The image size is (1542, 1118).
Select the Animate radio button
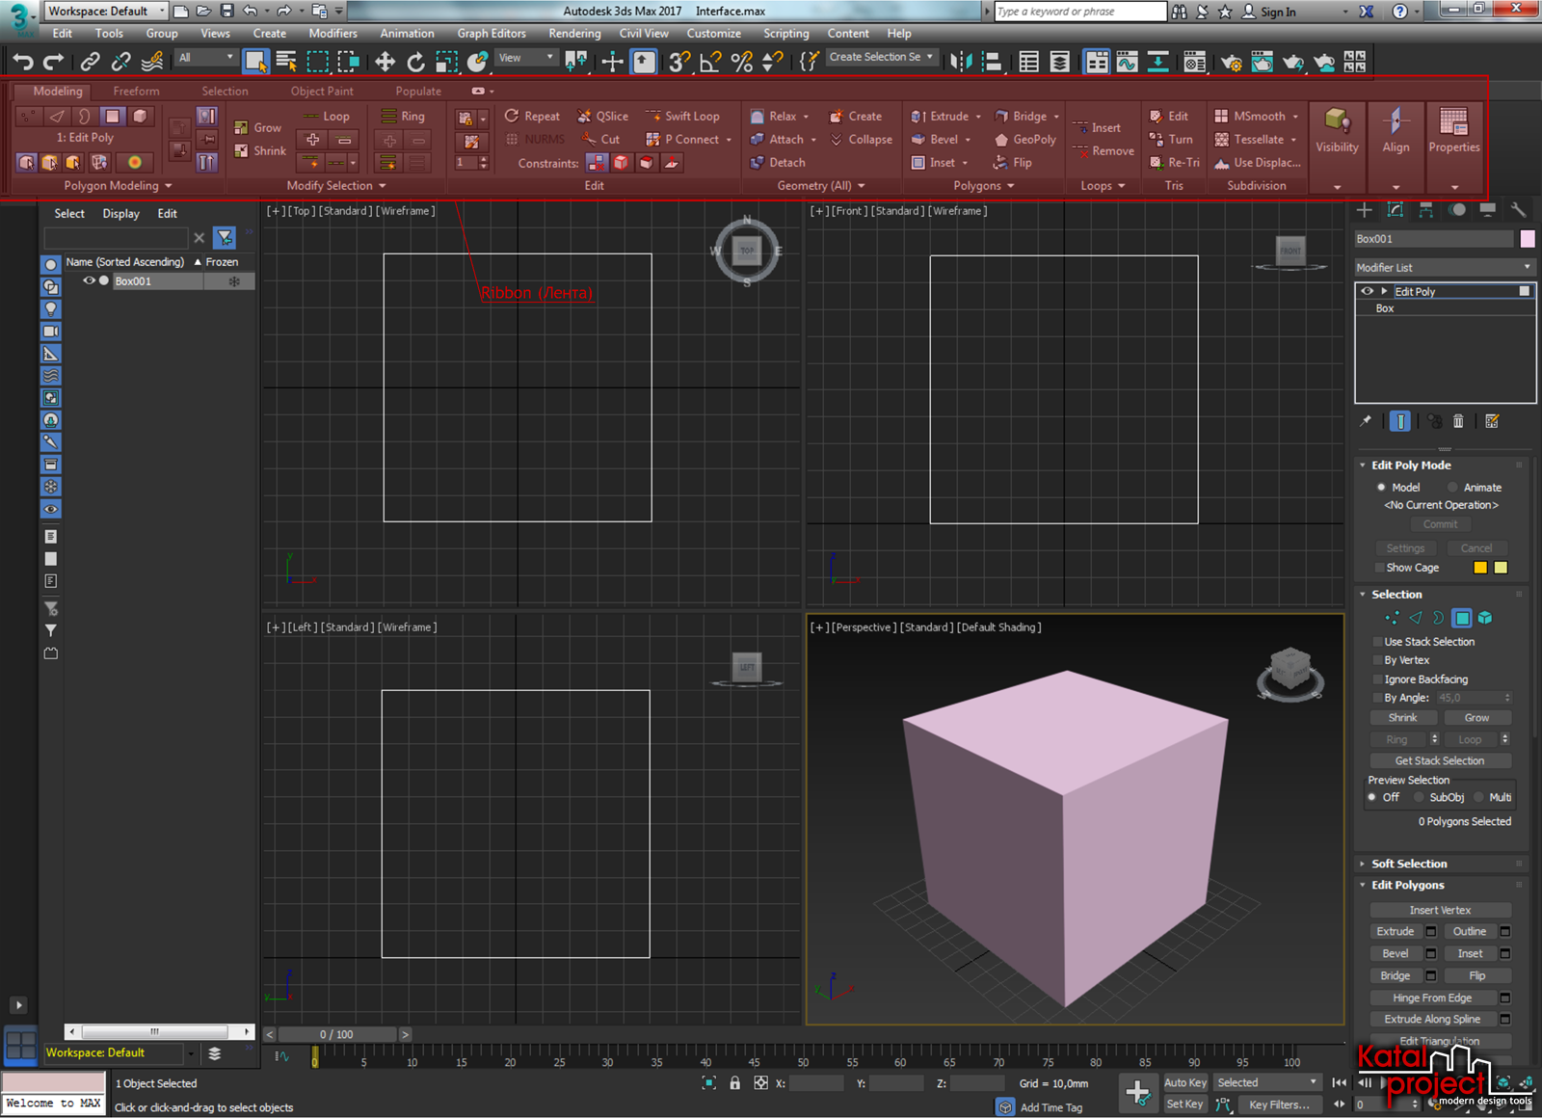pos(1453,488)
